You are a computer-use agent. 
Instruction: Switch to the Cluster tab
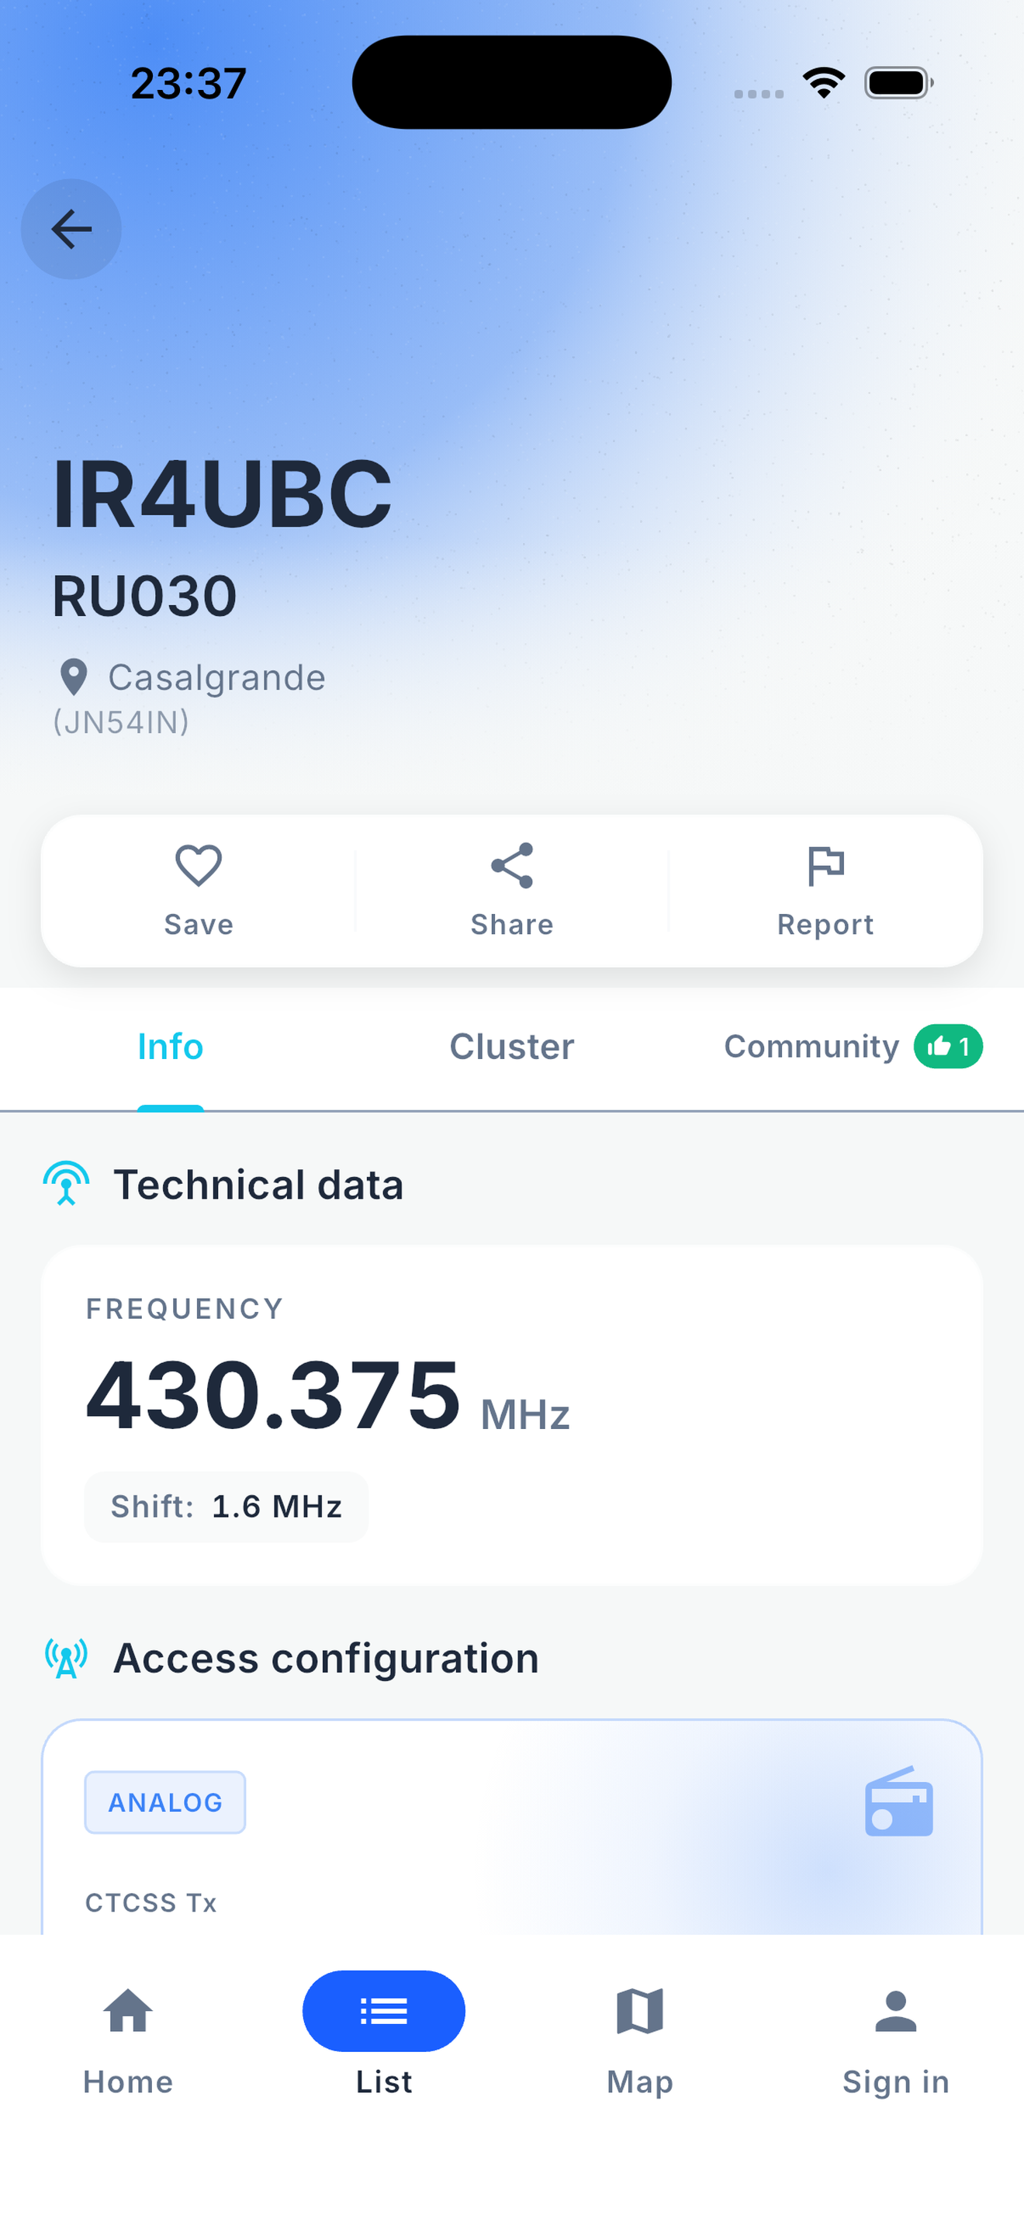(512, 1046)
